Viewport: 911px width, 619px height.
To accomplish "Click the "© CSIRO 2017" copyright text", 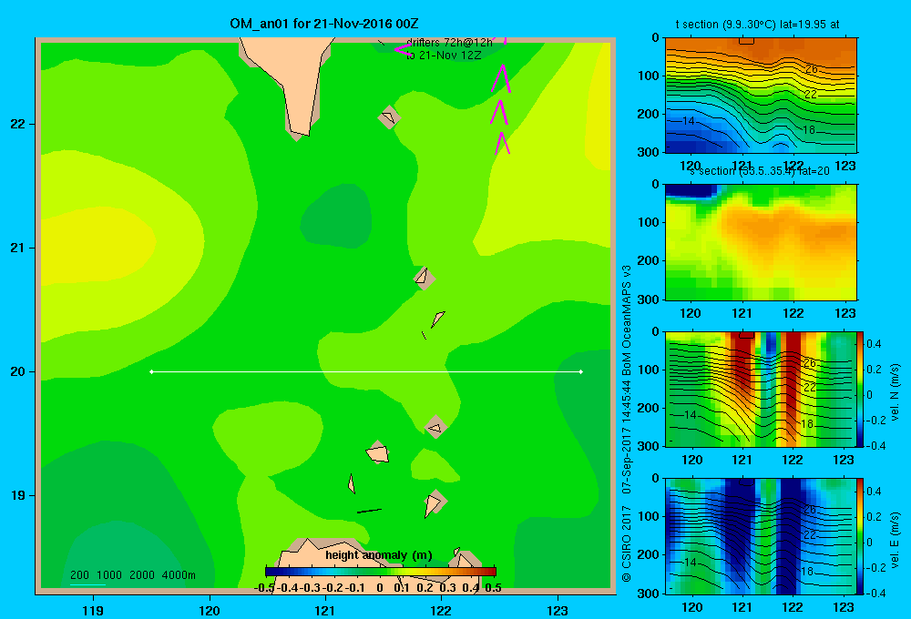I will click(x=627, y=543).
